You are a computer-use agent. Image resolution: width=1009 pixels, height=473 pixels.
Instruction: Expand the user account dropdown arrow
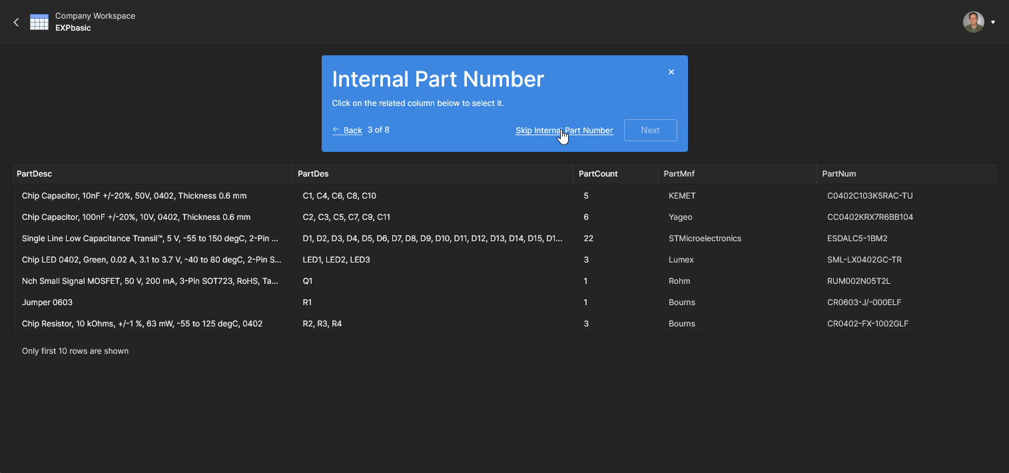pos(993,22)
